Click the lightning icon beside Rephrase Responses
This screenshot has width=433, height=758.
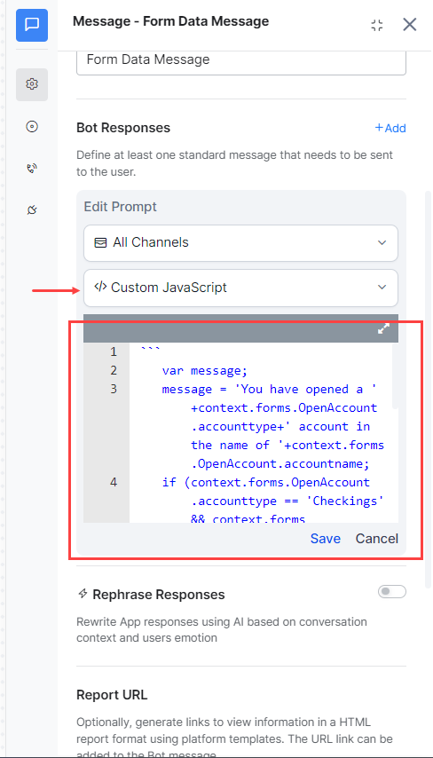tap(83, 594)
